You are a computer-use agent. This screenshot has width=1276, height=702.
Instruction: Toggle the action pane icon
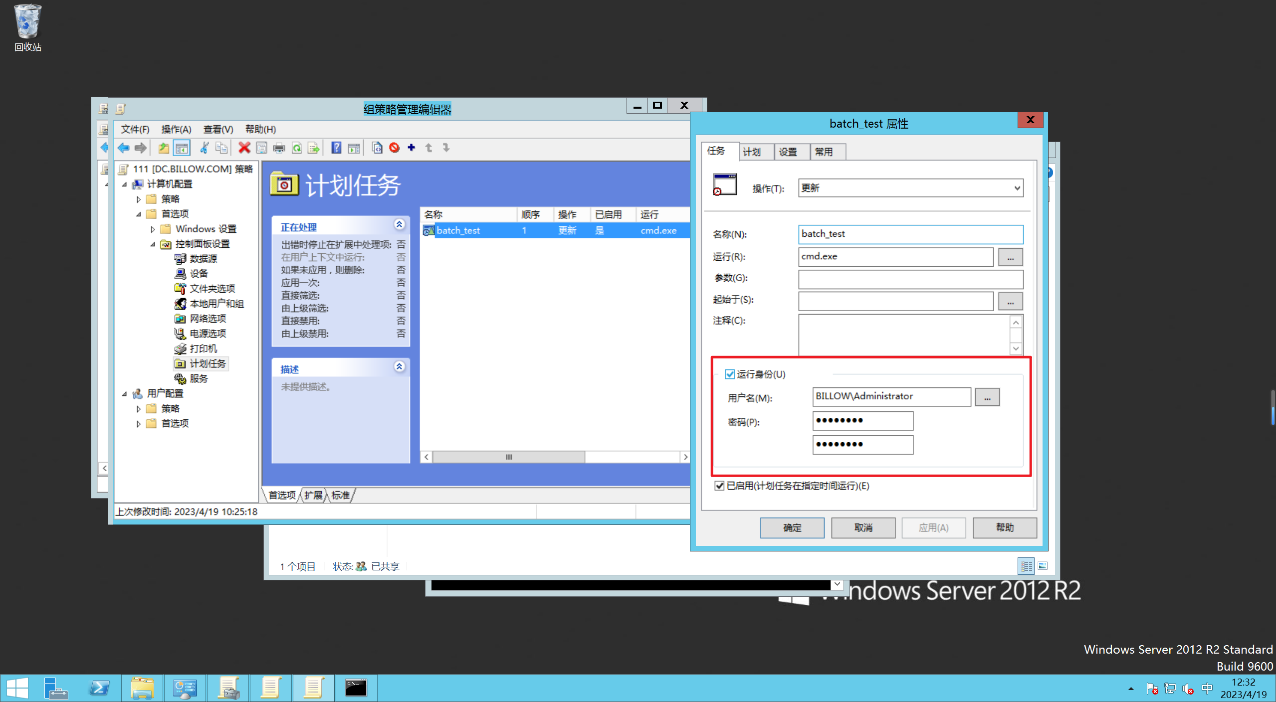[x=354, y=148]
